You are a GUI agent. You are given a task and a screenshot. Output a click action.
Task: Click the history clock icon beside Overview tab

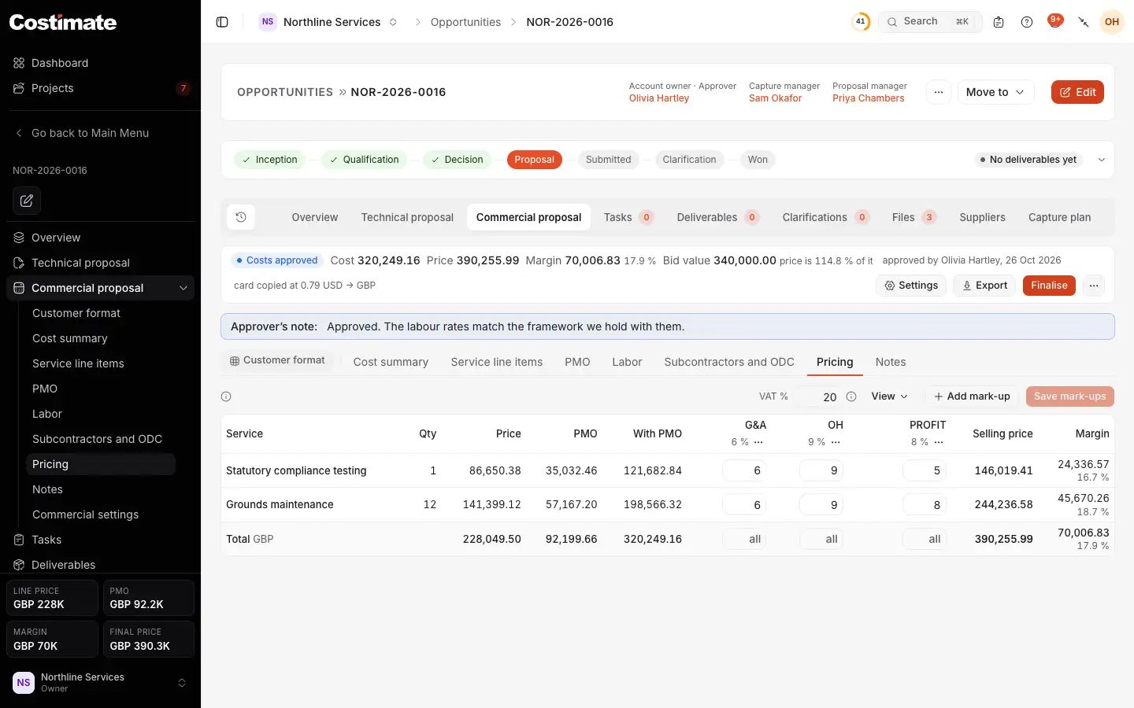pos(241,217)
